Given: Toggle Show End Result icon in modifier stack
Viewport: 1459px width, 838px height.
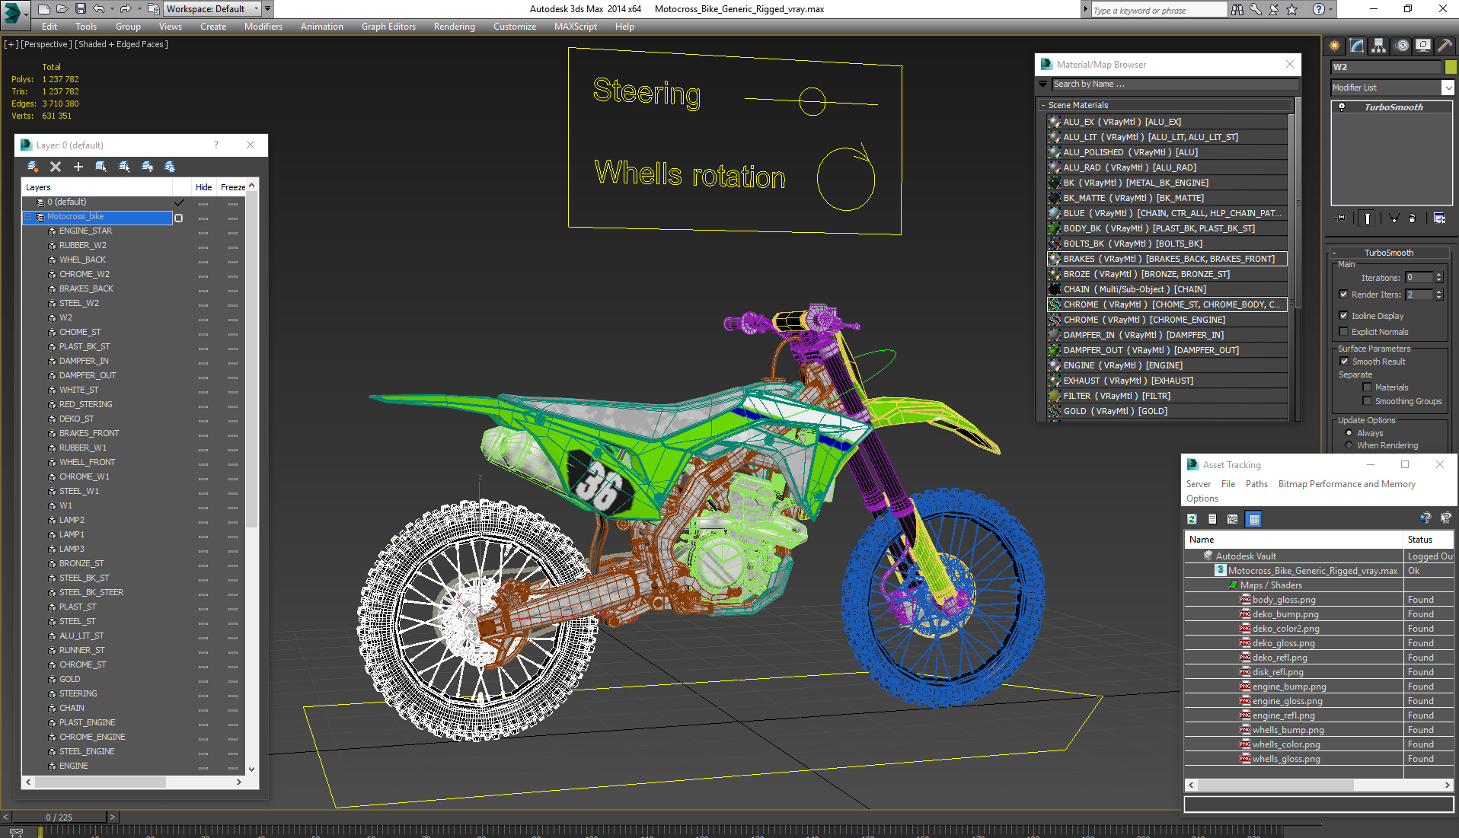Looking at the screenshot, I should pyautogui.click(x=1368, y=218).
